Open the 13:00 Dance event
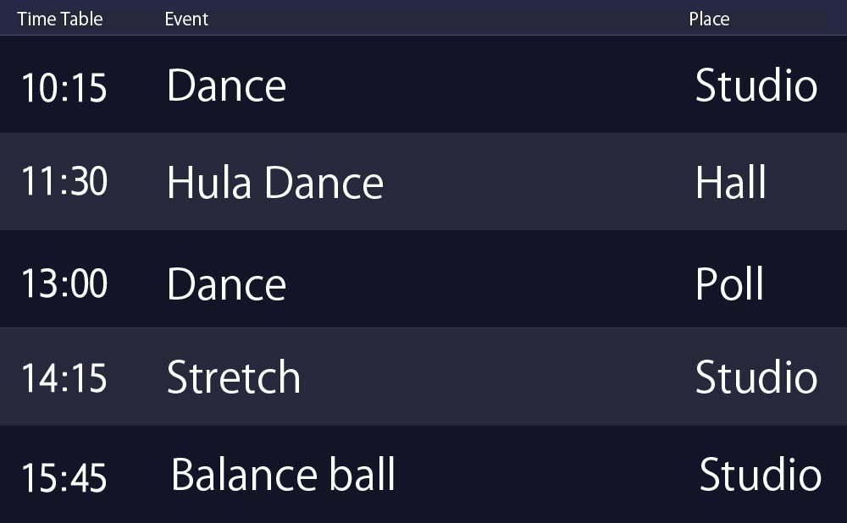Viewport: 847px width, 523px height. (x=226, y=284)
